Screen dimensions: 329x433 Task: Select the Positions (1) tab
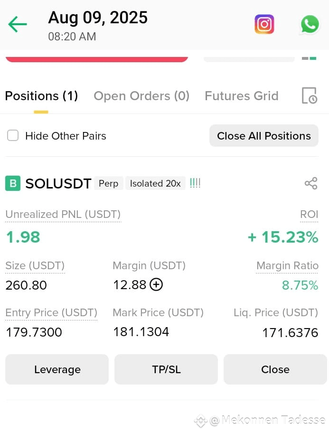(x=41, y=96)
